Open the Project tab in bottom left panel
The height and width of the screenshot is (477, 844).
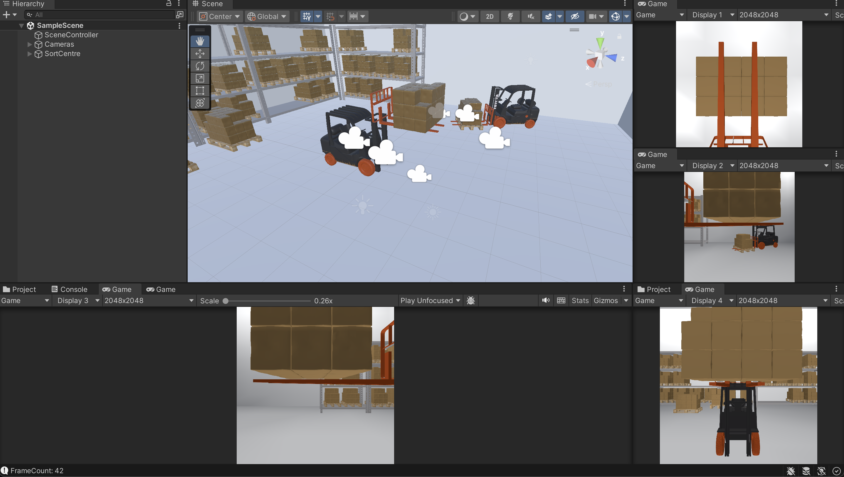(x=19, y=290)
